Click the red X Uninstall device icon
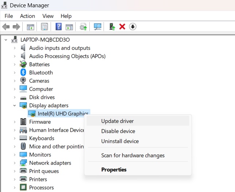235x192 pixels. pos(122,27)
